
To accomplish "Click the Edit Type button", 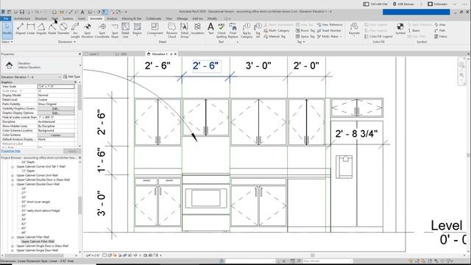I will pyautogui.click(x=72, y=77).
